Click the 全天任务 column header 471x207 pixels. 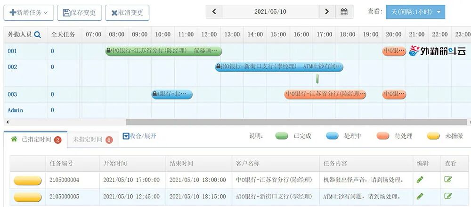63,34
